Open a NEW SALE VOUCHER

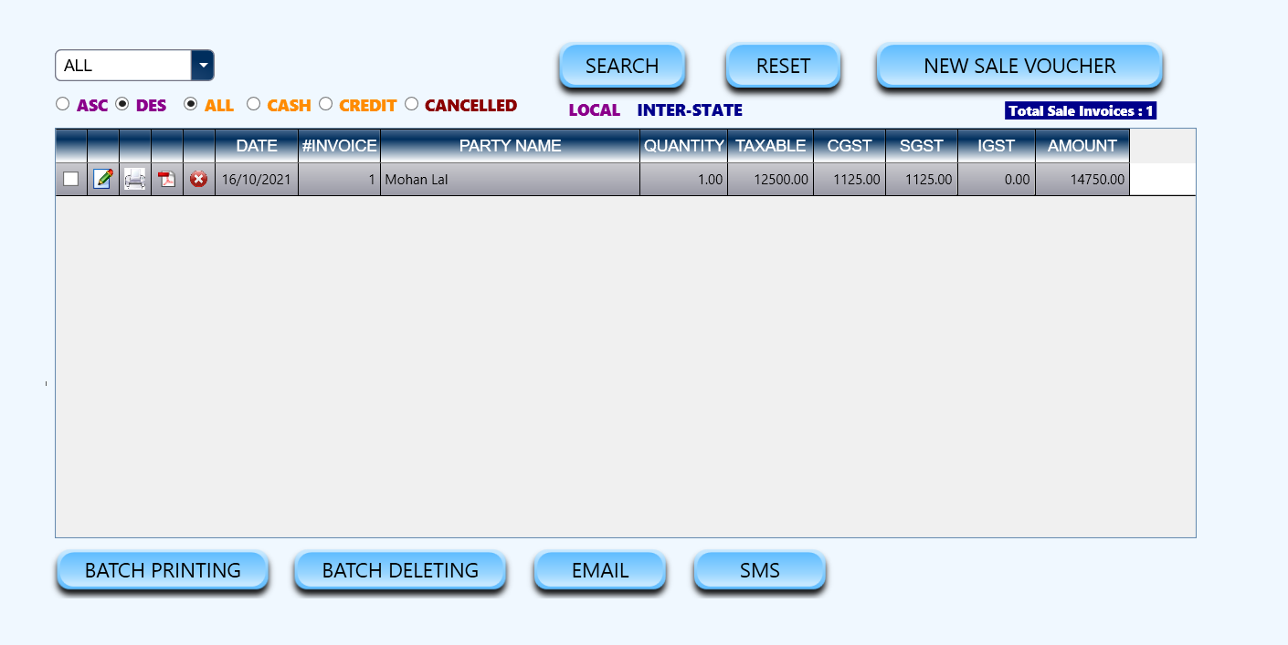tap(1019, 67)
